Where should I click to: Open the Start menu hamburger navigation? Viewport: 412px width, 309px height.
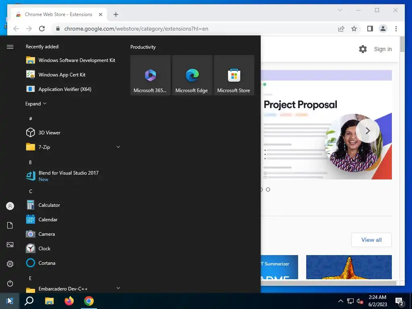coord(10,47)
